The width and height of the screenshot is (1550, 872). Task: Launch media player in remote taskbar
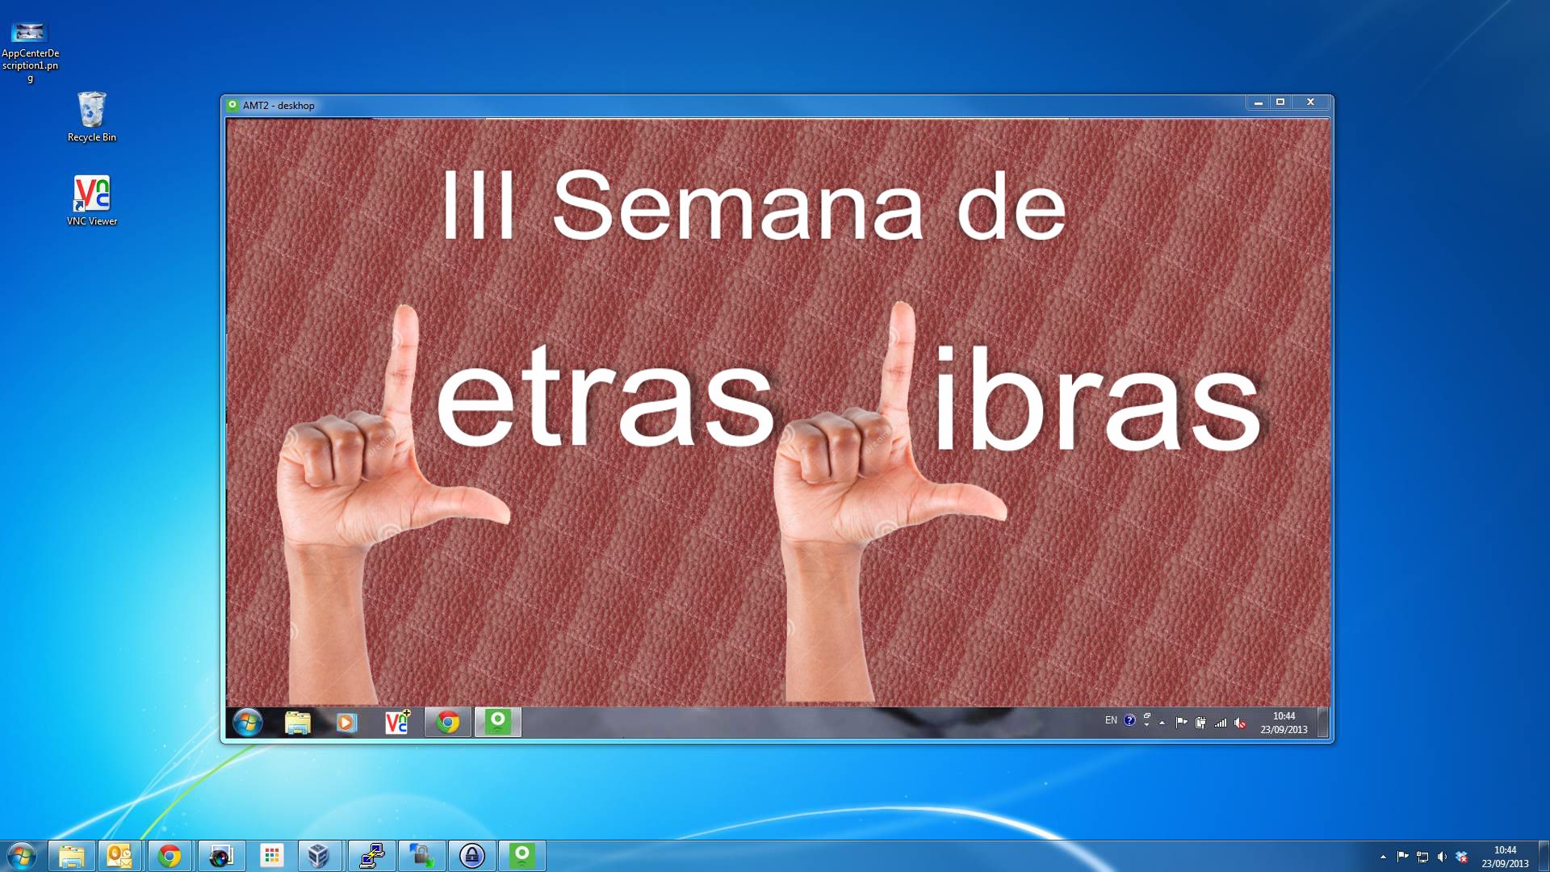click(x=346, y=723)
